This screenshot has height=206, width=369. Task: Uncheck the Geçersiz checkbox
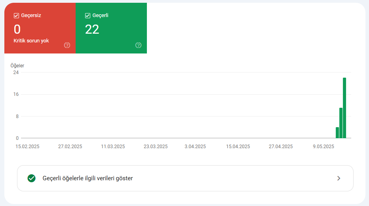[x=16, y=15]
